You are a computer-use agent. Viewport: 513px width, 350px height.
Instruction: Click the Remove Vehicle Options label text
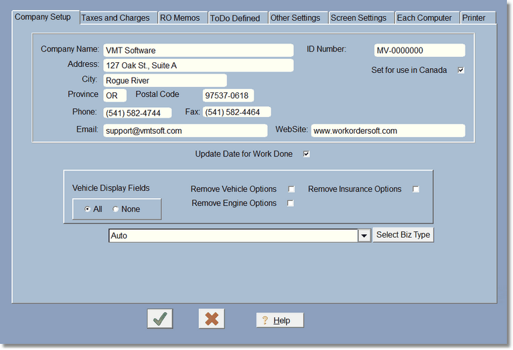click(234, 189)
